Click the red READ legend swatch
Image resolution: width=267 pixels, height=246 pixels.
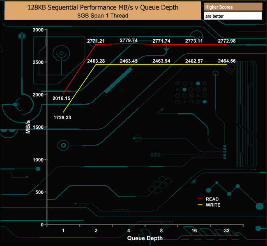coord(200,199)
